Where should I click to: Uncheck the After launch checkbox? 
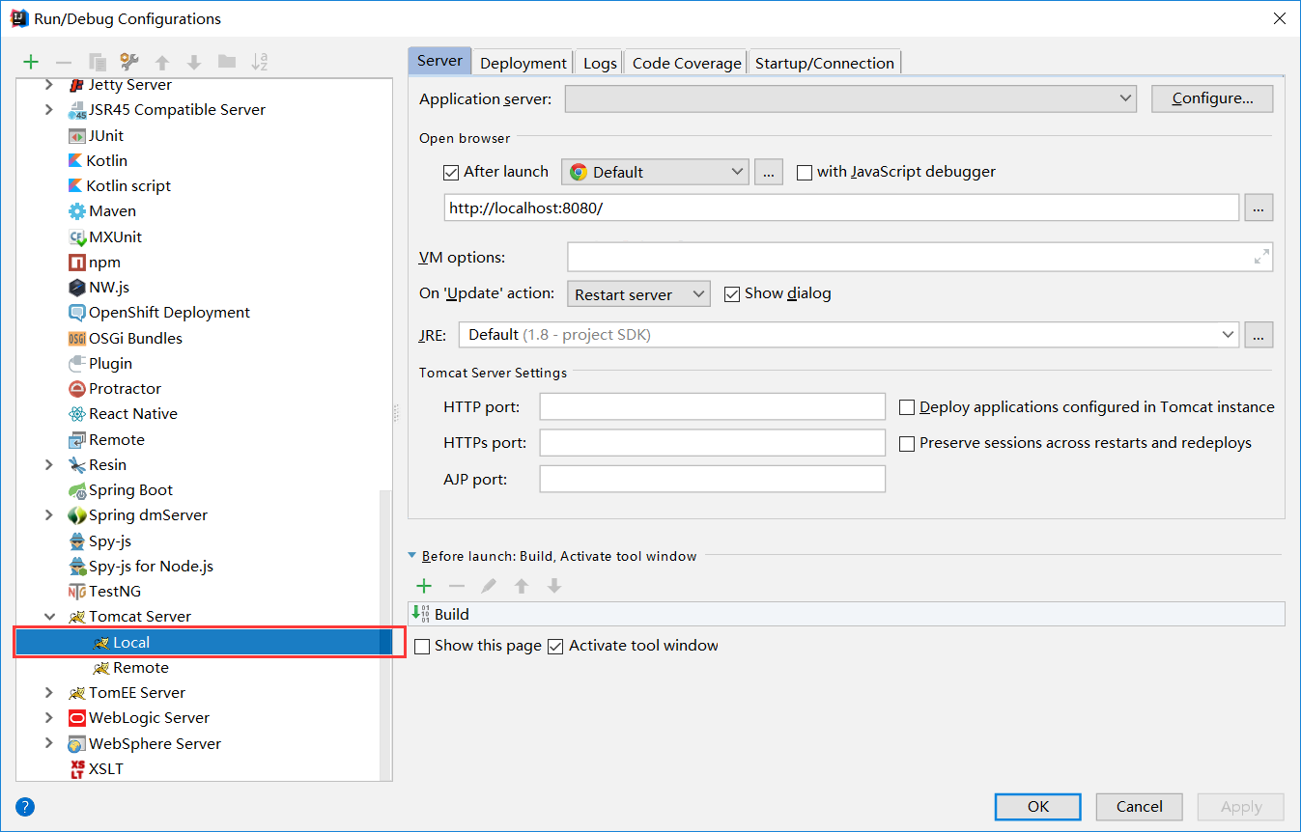(451, 173)
